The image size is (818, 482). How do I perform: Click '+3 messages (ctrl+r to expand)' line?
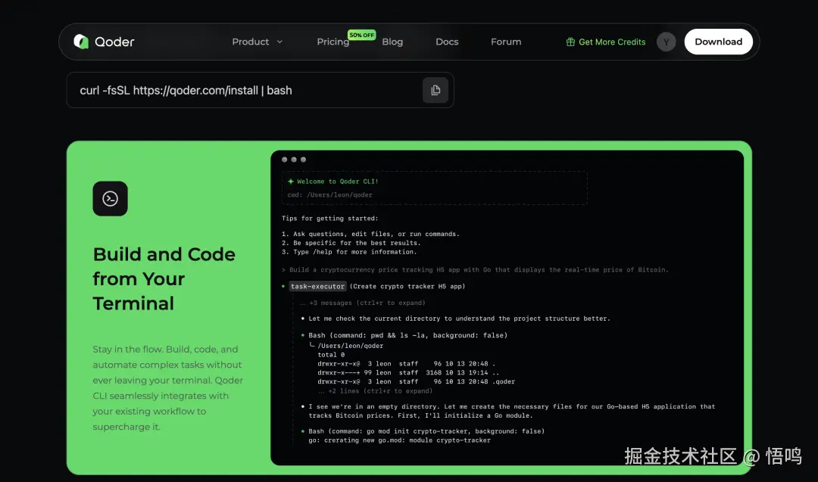pos(363,303)
